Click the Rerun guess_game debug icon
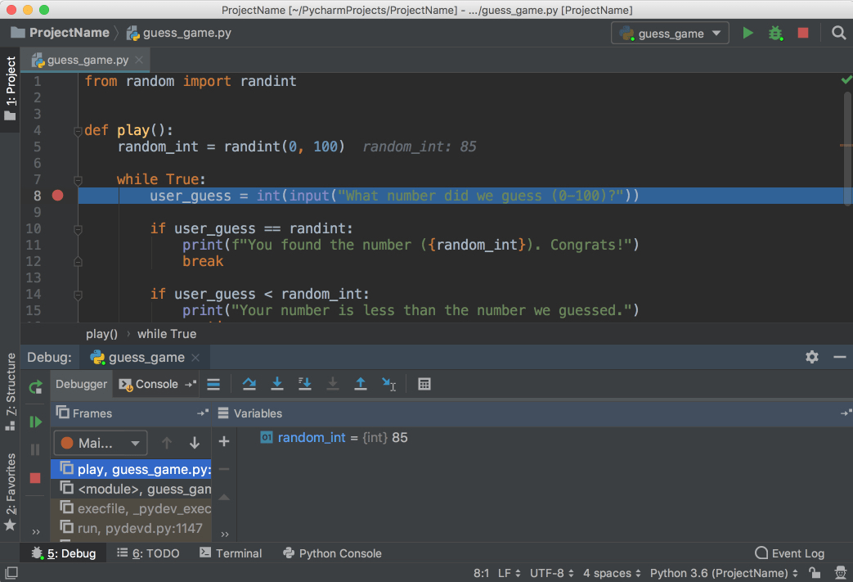 pos(35,387)
